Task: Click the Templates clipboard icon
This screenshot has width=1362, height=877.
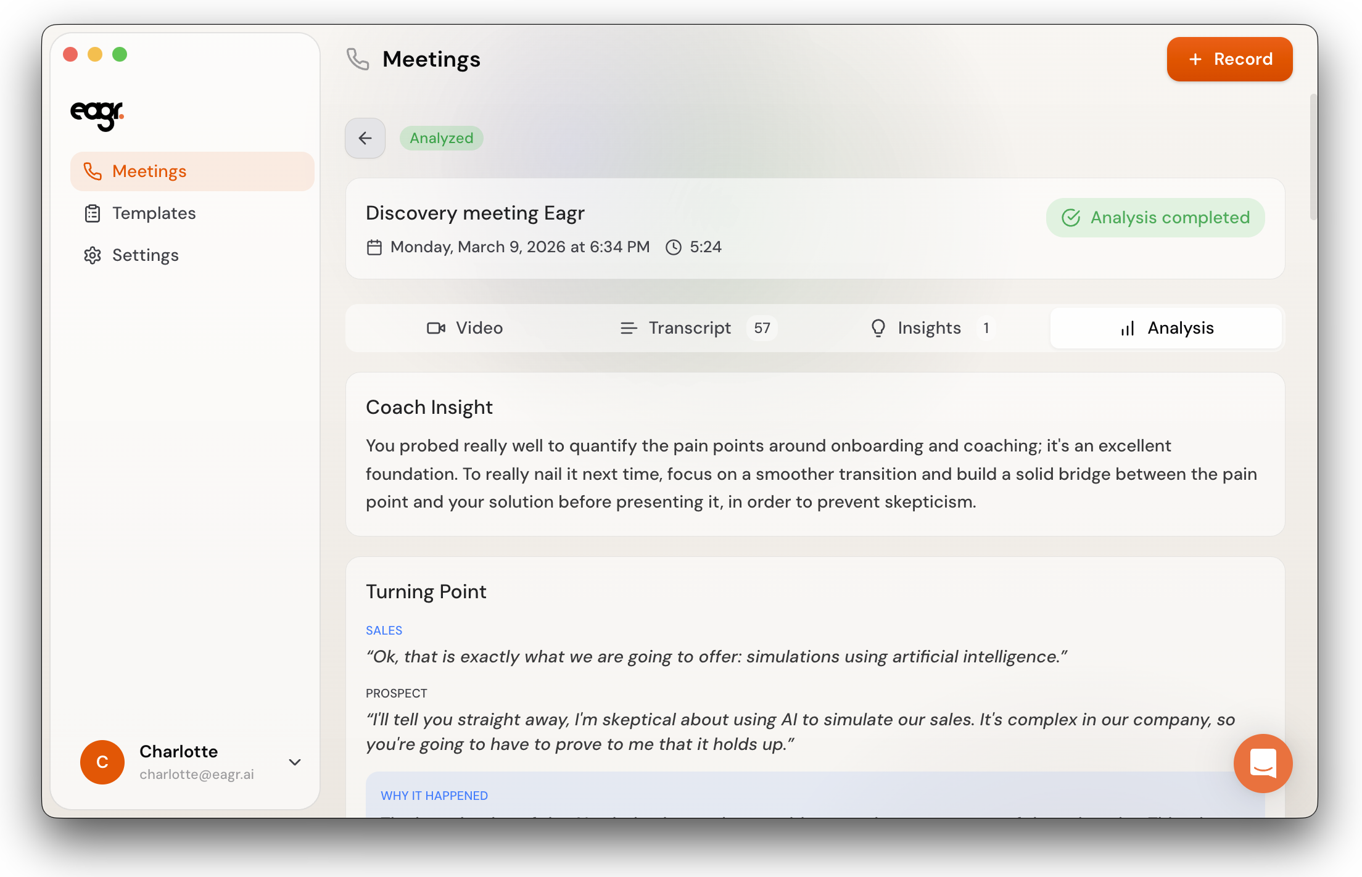Action: point(93,213)
